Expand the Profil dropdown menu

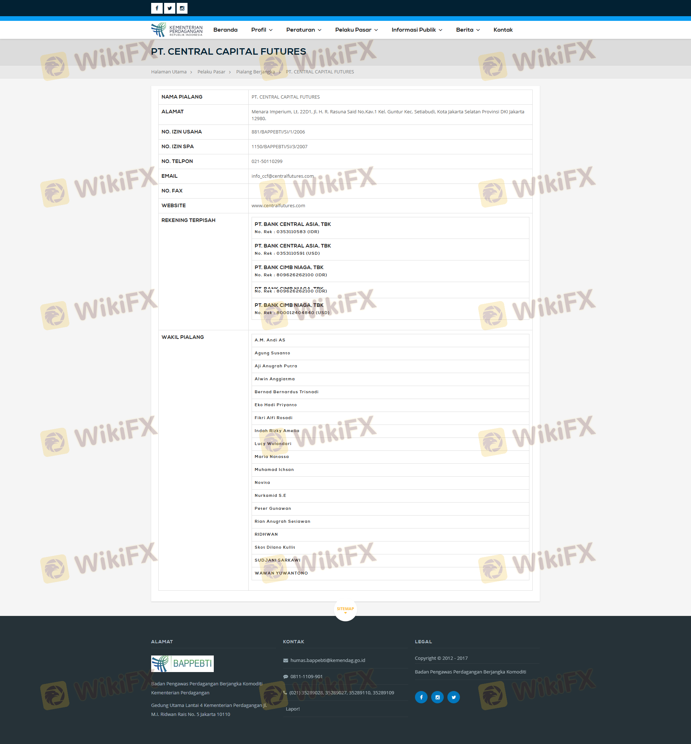click(x=261, y=30)
